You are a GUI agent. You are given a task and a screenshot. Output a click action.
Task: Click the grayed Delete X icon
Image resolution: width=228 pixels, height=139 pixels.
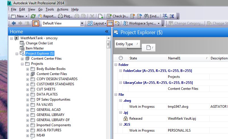coord(92,16)
